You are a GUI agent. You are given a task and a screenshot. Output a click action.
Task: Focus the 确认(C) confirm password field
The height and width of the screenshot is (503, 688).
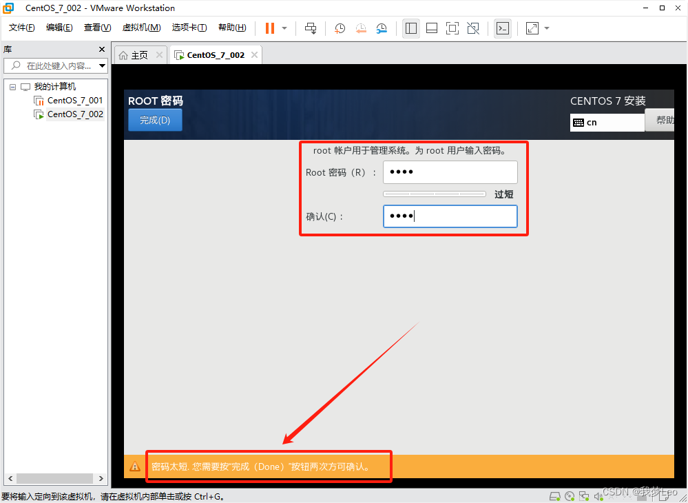click(x=450, y=216)
